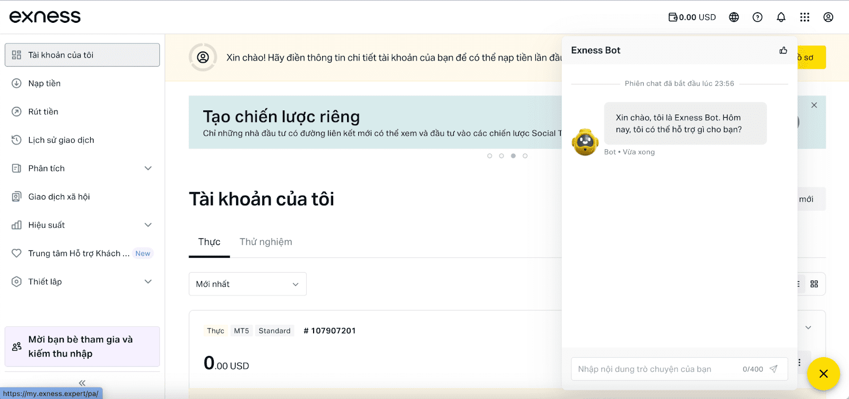Open account three-dot options menu
849x399 pixels.
[799, 362]
